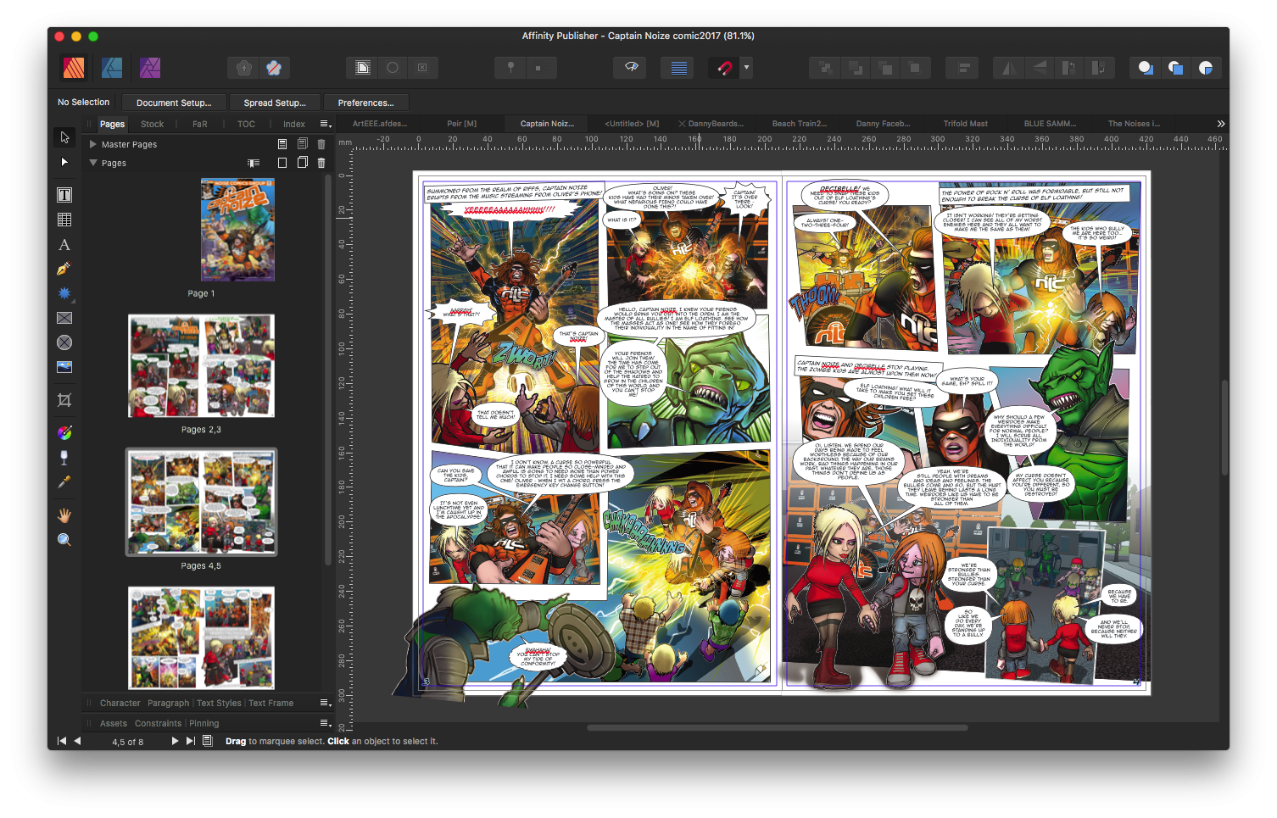Select the blue starburst shape tool
Viewport: 1277px width, 818px height.
pyautogui.click(x=64, y=293)
